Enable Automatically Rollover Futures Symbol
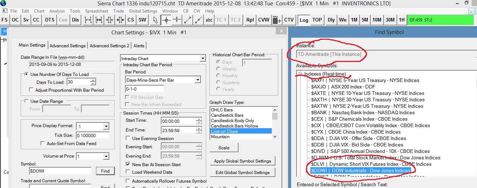This screenshot has width=477, height=188. coord(128,181)
